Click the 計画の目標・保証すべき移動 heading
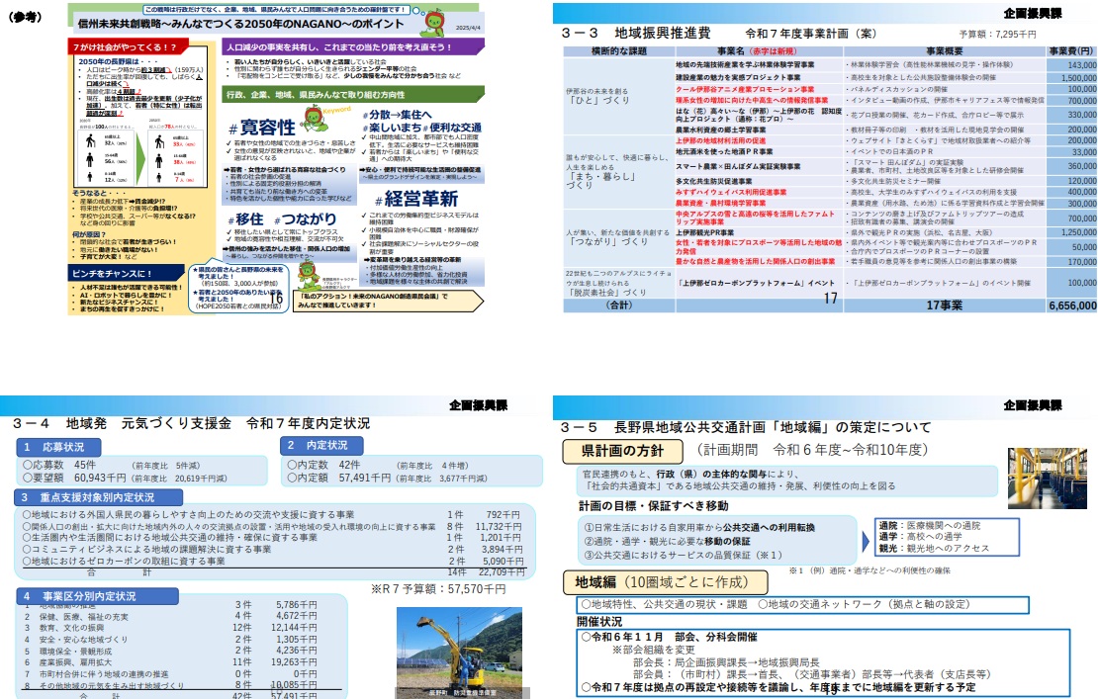This screenshot has width=1098, height=699. pyautogui.click(x=653, y=505)
